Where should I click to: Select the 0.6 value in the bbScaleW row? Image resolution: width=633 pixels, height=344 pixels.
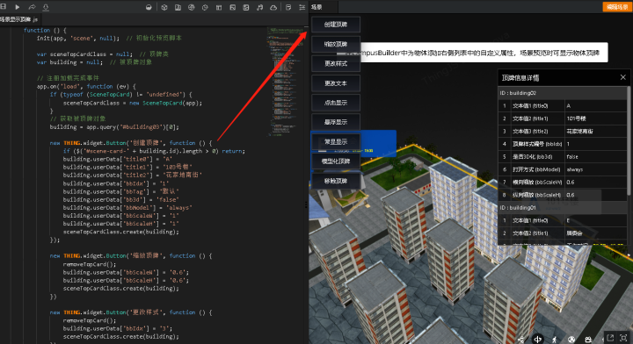(x=595, y=182)
